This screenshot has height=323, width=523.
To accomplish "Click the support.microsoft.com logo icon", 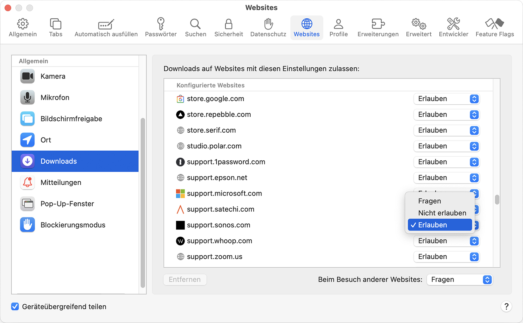I will [x=180, y=194].
